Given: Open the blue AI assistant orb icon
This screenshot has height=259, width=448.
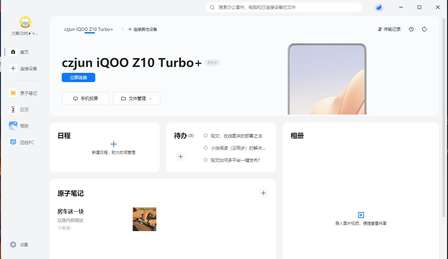Looking at the screenshot, I should (379, 7).
